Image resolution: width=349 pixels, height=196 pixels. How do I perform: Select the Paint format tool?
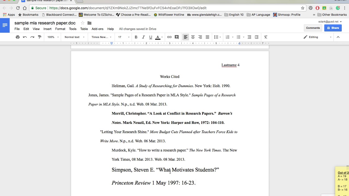(x=40, y=37)
